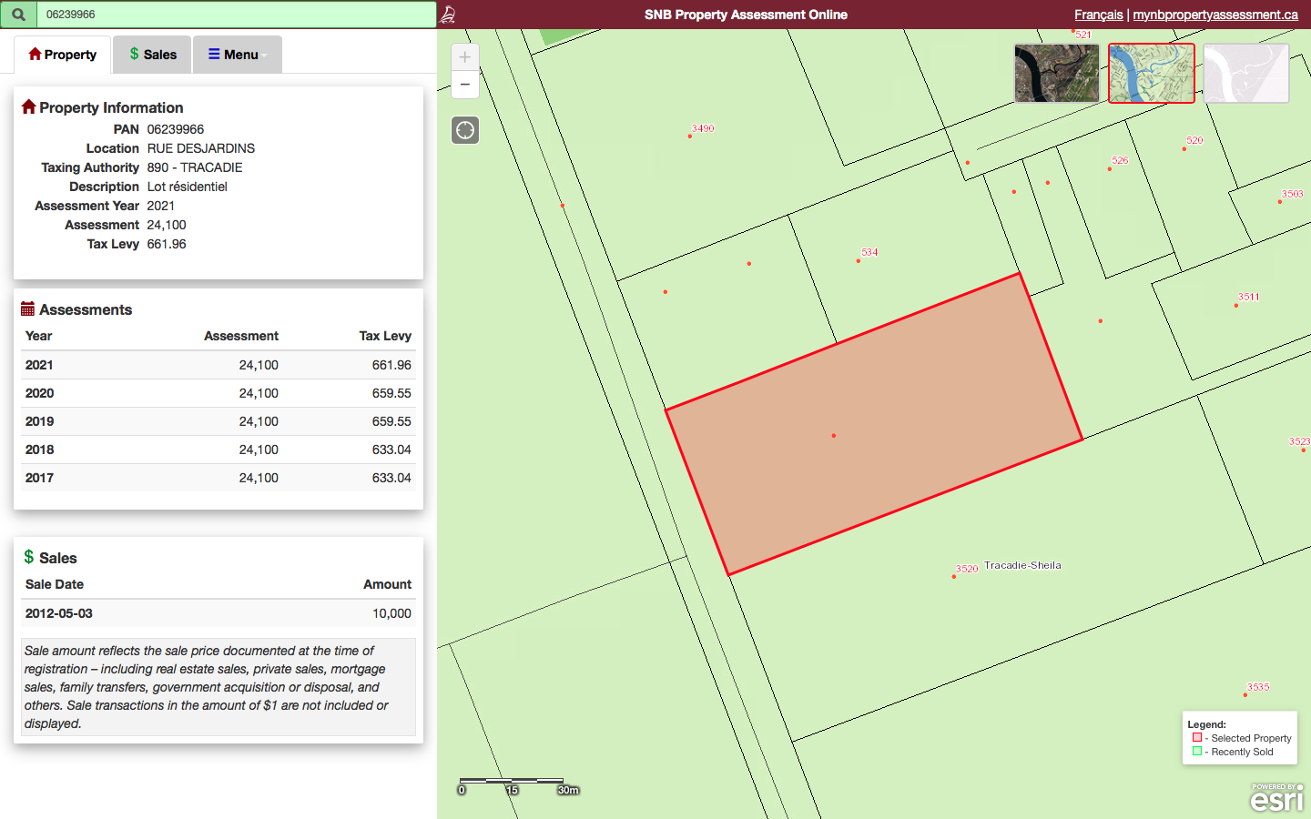This screenshot has width=1311, height=819.
Task: Zoom out on the map
Action: pyautogui.click(x=465, y=85)
